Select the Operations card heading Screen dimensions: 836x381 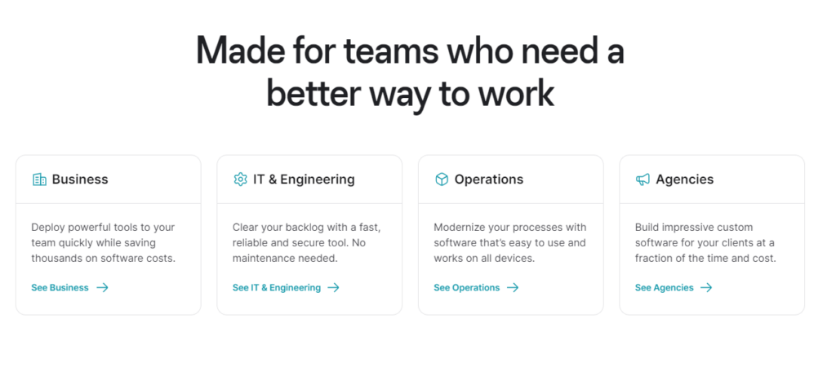[x=489, y=179]
